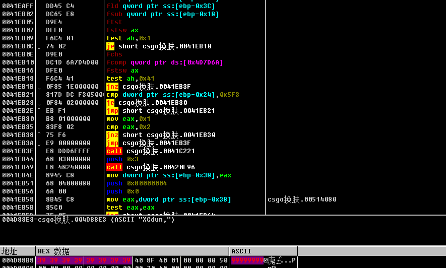Click hex bytes 83F8 02
The image size is (446, 268).
60,127
